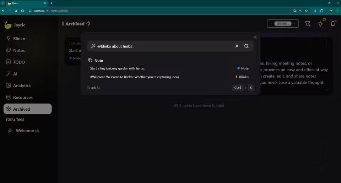Screen dimensions: 341x183
Task: Open Analytics from the sidebar
Action: [x=22, y=85]
